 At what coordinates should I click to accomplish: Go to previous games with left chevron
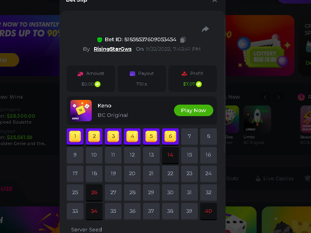pos(265,97)
